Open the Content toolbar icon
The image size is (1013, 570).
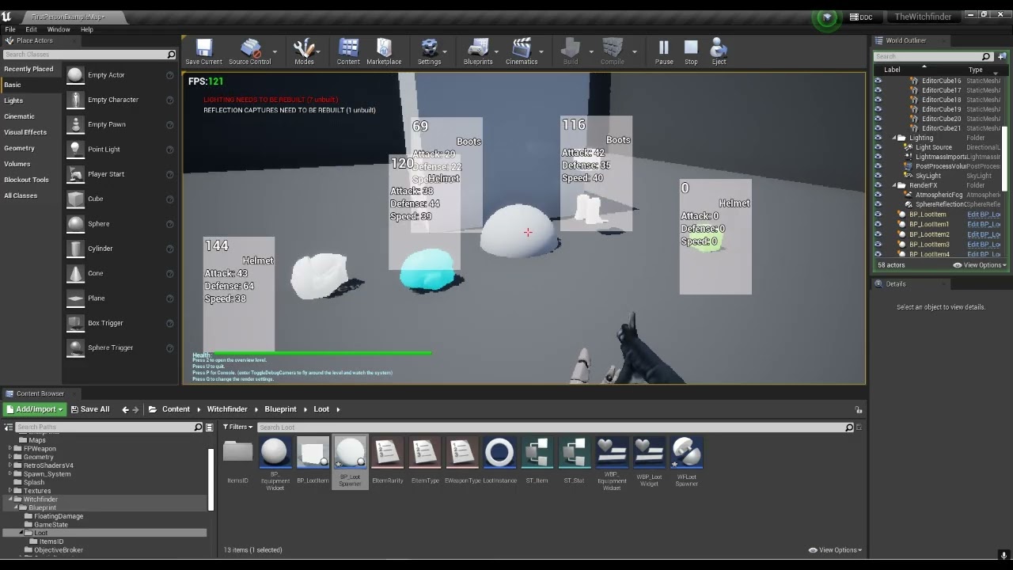348,52
